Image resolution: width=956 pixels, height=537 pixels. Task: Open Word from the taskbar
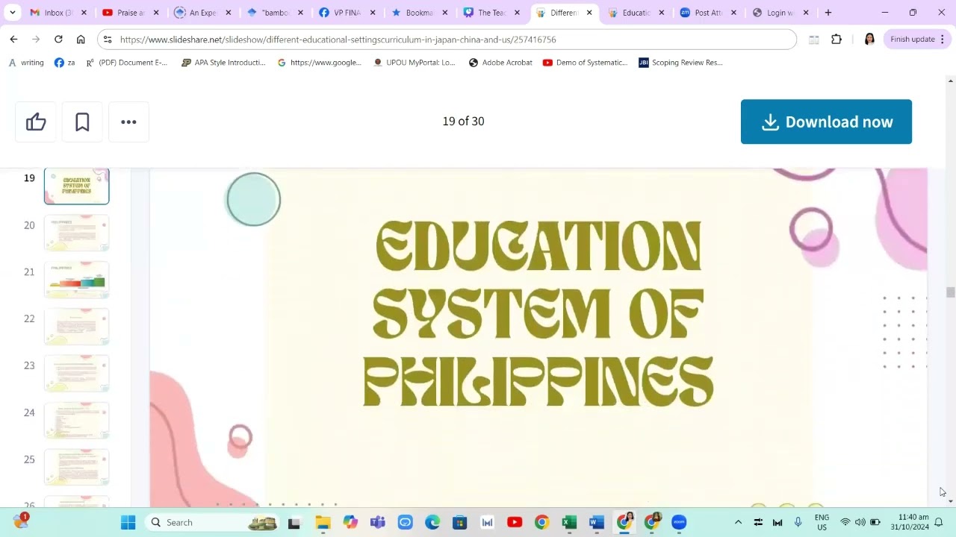[x=596, y=522]
